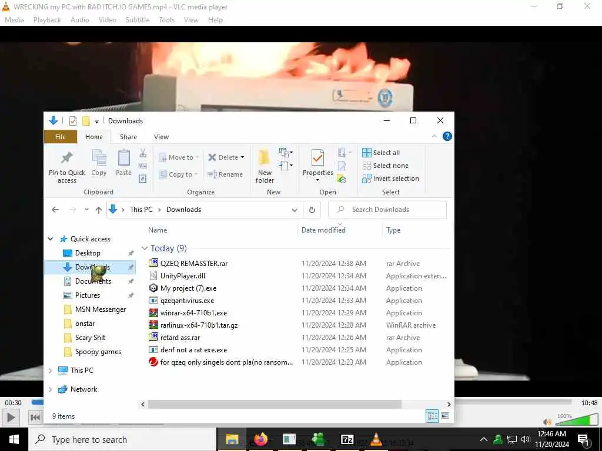
Task: Click the Cut scissors icon
Action: pyautogui.click(x=143, y=153)
